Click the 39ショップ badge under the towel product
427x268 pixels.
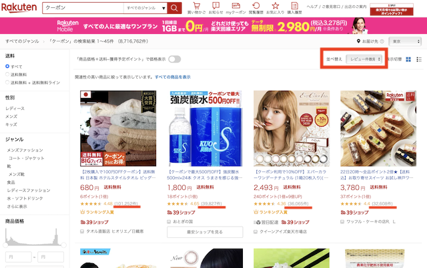pyautogui.click(x=95, y=222)
